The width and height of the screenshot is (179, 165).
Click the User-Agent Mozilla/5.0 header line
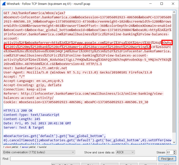[x=78, y=72]
